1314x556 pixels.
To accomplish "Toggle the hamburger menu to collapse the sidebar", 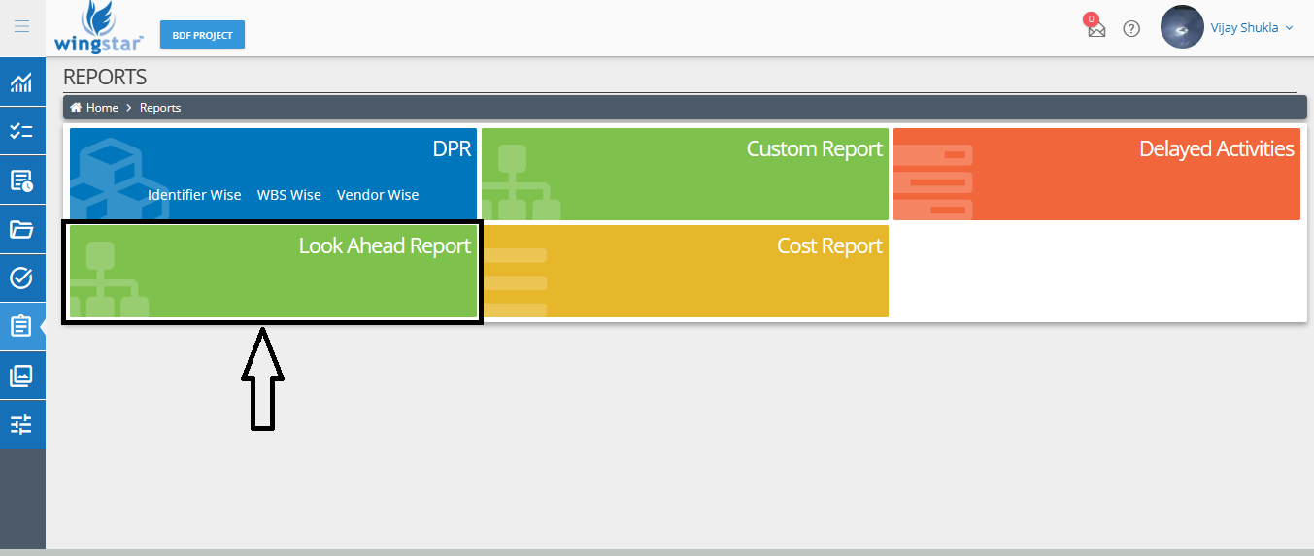I will pyautogui.click(x=21, y=27).
